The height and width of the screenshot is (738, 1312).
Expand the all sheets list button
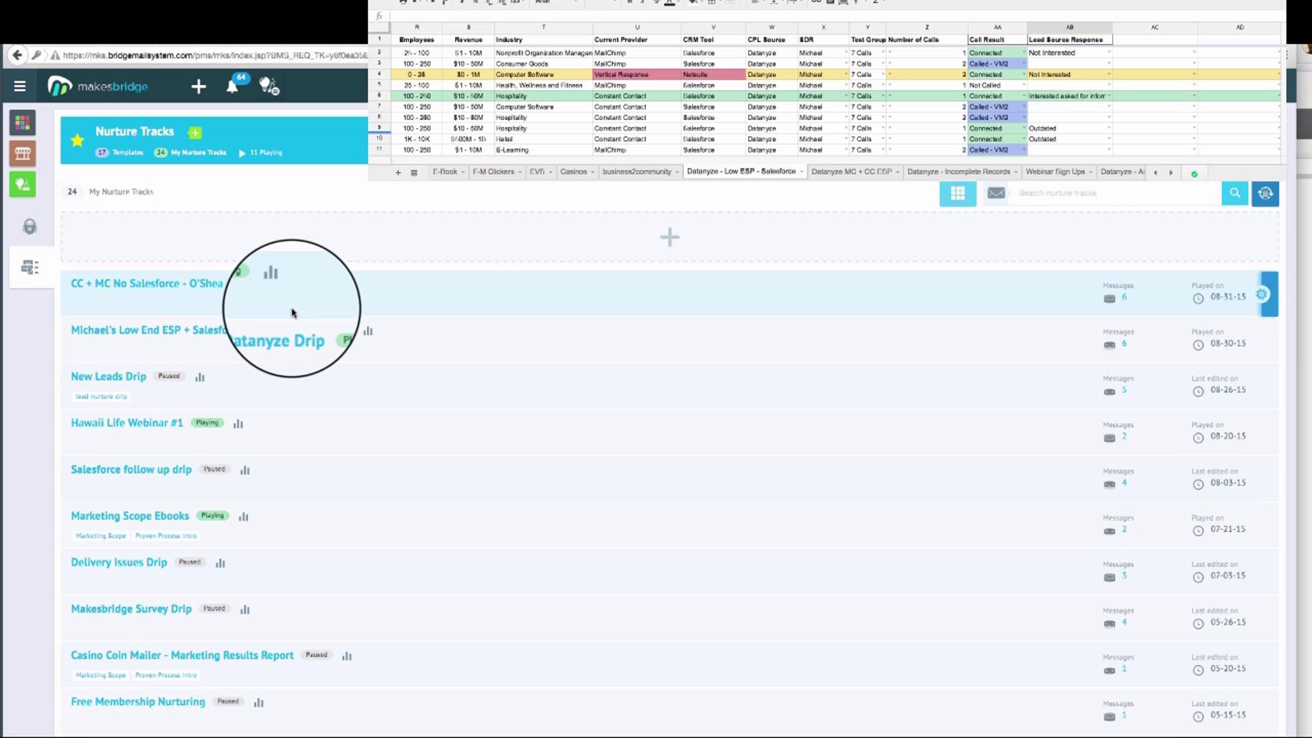click(x=414, y=173)
